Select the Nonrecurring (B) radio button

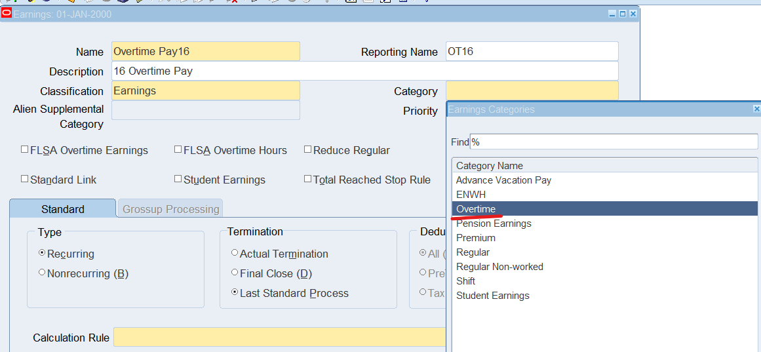42,273
